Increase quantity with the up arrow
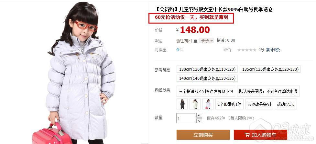The image size is (316, 144). tap(199, 116)
